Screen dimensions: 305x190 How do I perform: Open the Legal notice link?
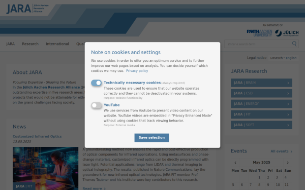[x=257, y=58]
